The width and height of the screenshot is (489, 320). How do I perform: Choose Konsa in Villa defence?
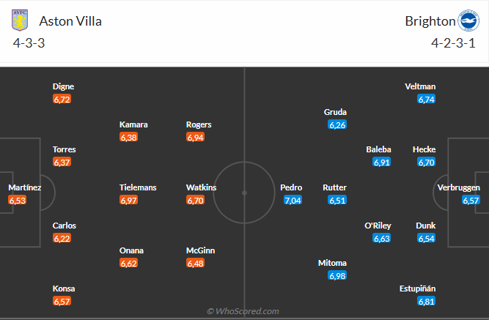coord(64,289)
